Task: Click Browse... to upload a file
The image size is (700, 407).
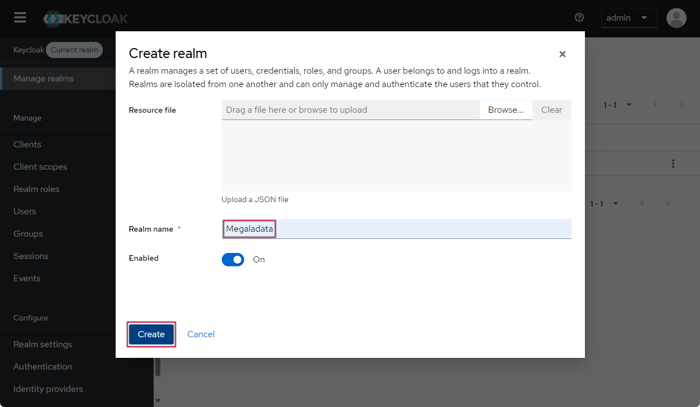Action: 506,110
